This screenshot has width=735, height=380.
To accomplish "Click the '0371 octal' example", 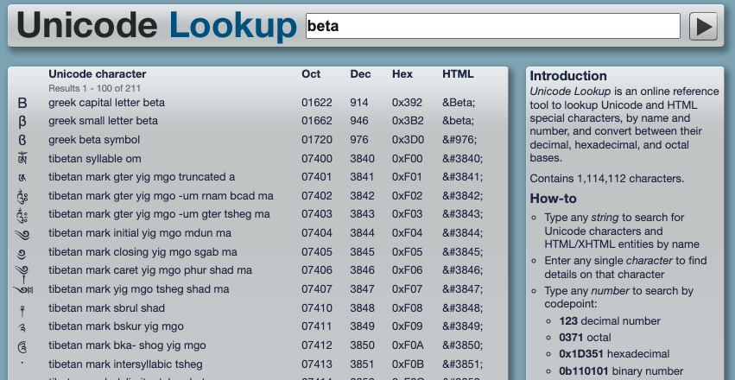I will pyautogui.click(x=585, y=338).
